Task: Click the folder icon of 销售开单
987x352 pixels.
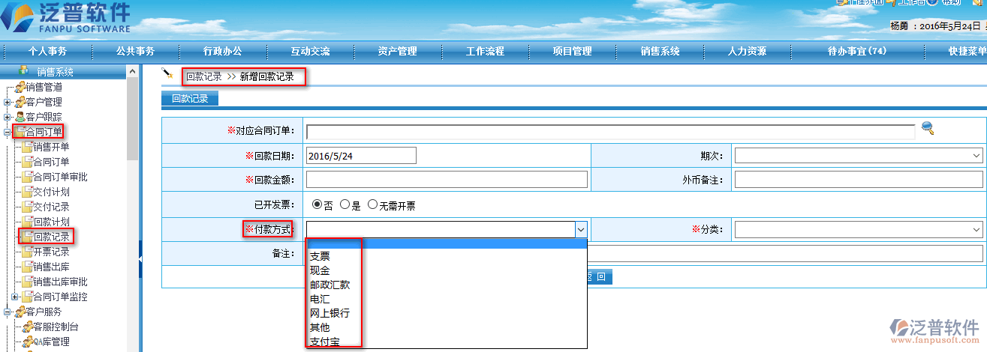Action: (27, 147)
